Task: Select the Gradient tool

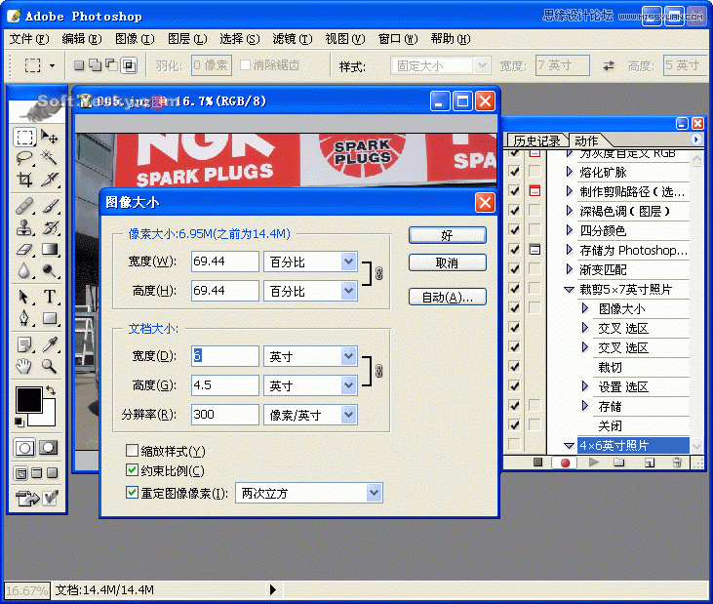Action: pyautogui.click(x=49, y=249)
